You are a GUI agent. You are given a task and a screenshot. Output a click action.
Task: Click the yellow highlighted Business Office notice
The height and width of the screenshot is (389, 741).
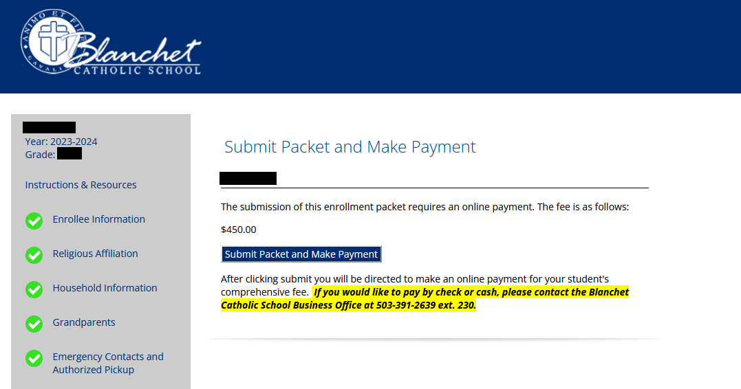coord(425,298)
